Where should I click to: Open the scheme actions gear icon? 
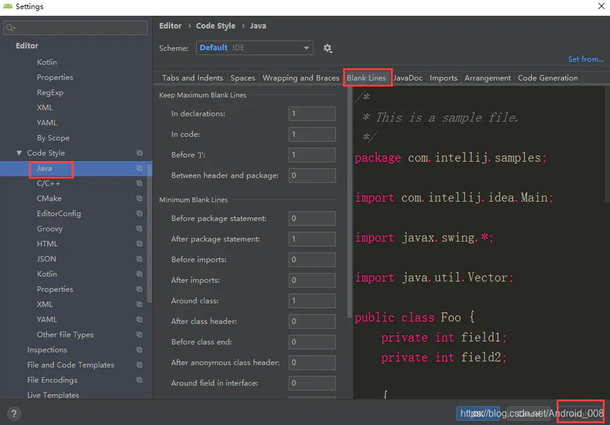coord(327,48)
